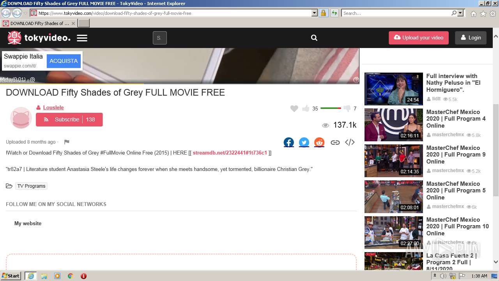Viewport: 499px width, 281px height.
Task: Share the video on Facebook
Action: [289, 142]
